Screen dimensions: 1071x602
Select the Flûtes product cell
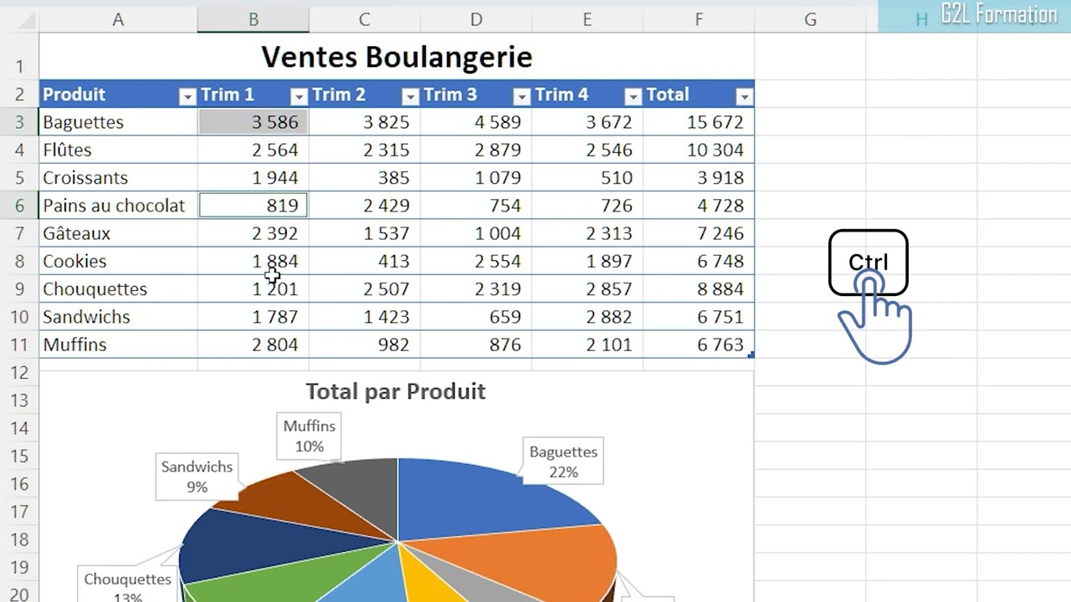[x=118, y=150]
